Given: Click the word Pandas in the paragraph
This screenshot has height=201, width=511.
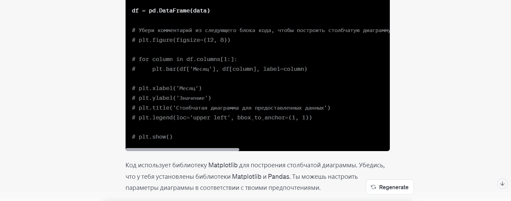Looking at the screenshot, I should tap(278, 176).
